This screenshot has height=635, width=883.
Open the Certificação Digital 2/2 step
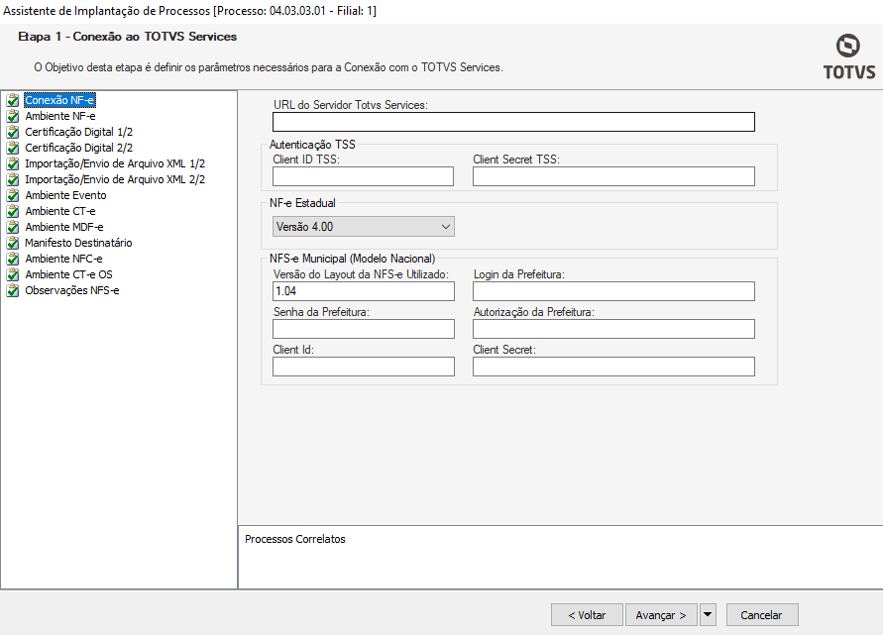pos(79,148)
